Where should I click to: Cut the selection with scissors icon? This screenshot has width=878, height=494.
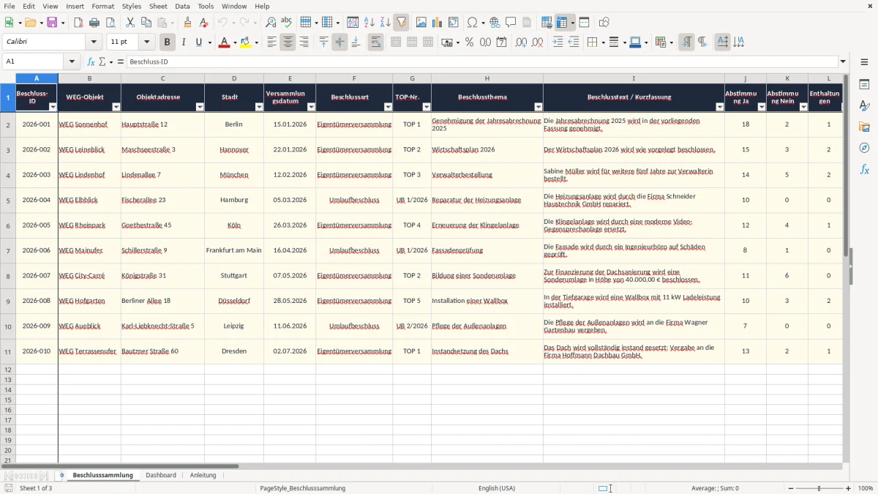point(130,23)
